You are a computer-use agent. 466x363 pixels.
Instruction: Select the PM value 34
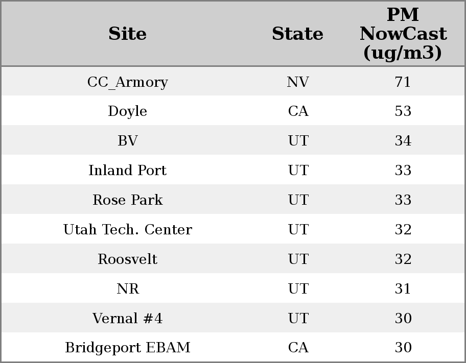403,141
